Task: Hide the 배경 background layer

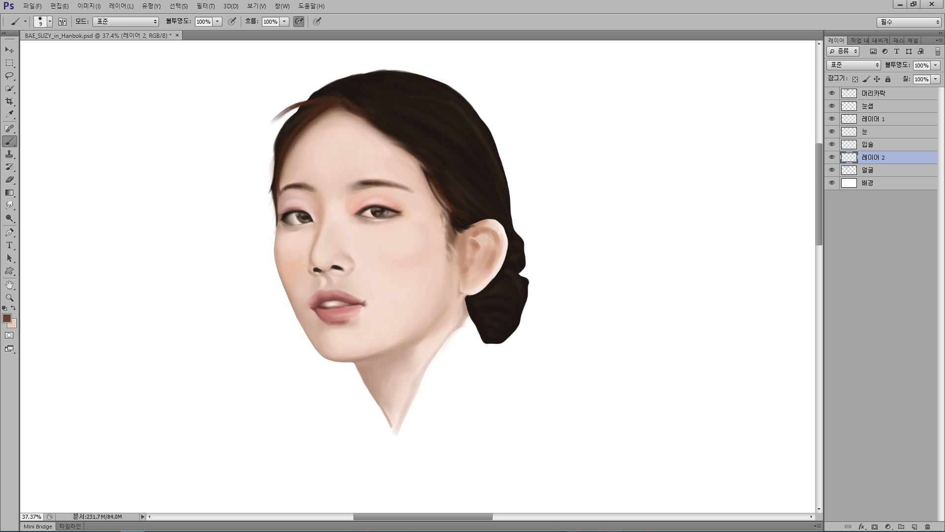Action: pos(832,183)
